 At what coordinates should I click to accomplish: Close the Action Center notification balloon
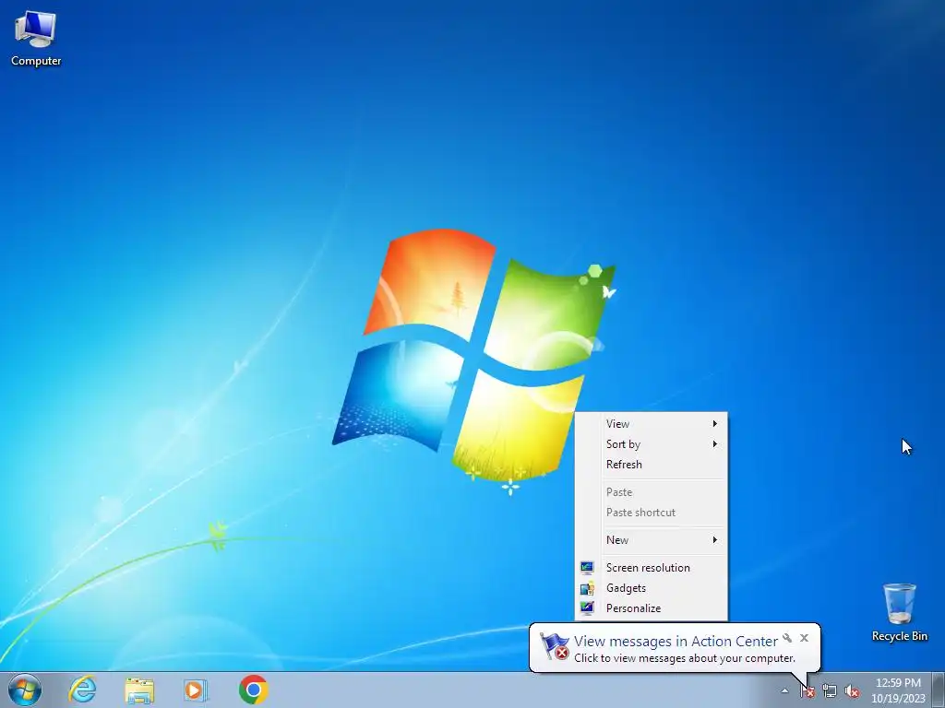coord(804,638)
